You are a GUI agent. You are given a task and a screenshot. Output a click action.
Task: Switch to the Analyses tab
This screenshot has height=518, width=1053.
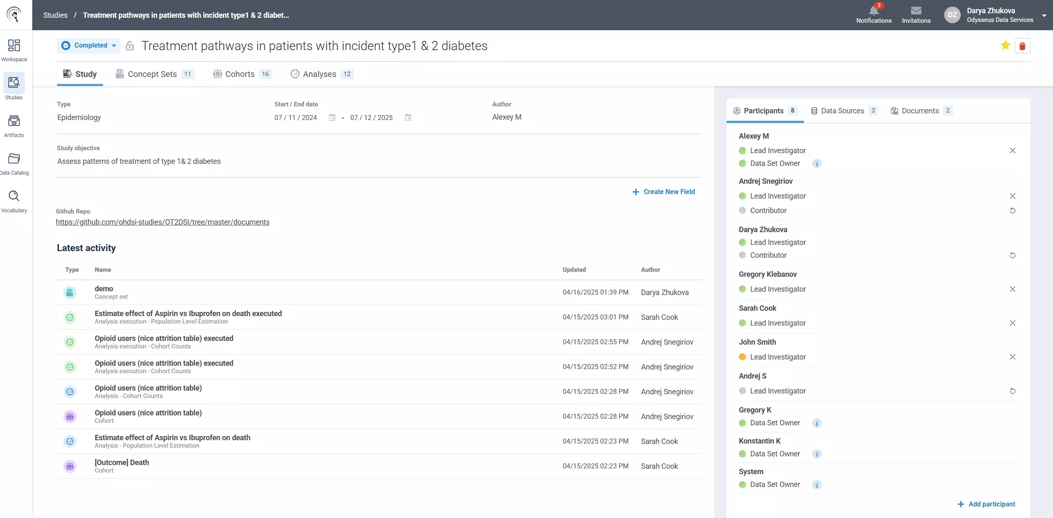(322, 74)
